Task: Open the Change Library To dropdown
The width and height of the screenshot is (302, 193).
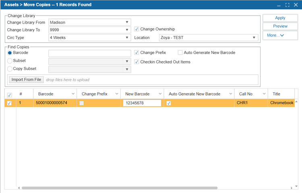Action: pyautogui.click(x=127, y=30)
